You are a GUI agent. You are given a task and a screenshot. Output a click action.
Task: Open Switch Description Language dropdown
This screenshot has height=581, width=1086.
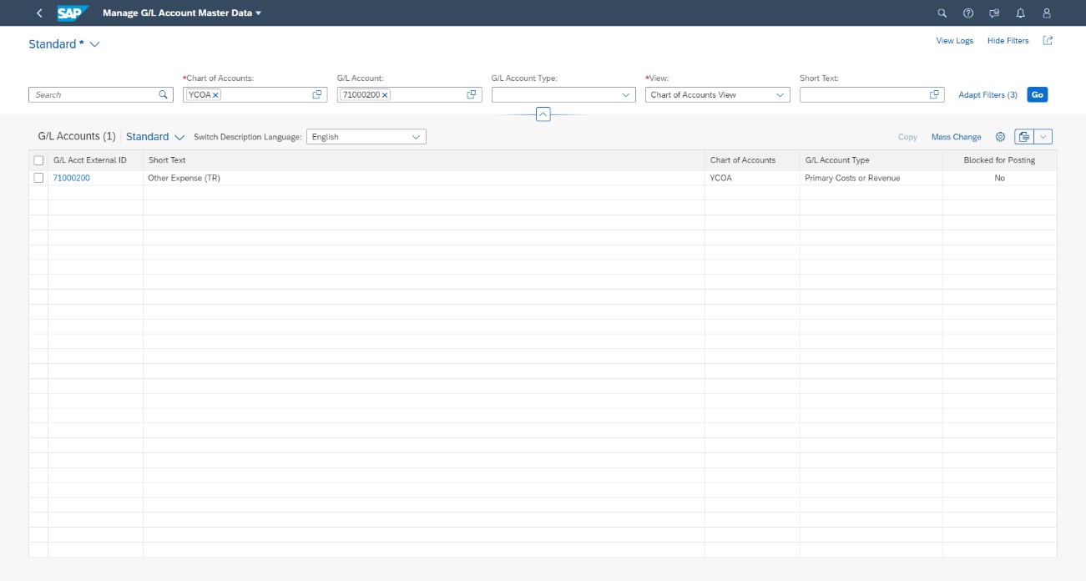[x=417, y=137]
